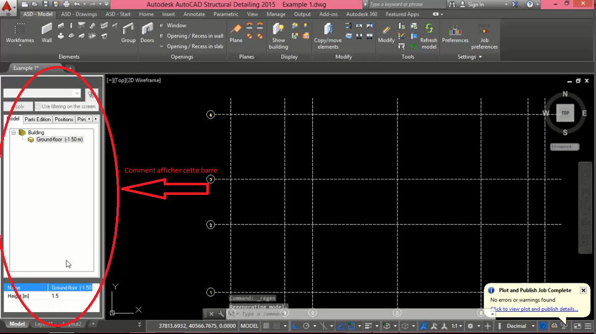596x334 pixels.
Task: Click the Autodesk Exchange X icon
Action: [x=515, y=4]
